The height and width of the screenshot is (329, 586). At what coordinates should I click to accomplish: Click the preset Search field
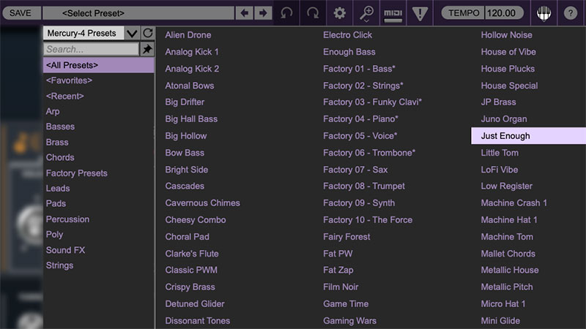[91, 49]
